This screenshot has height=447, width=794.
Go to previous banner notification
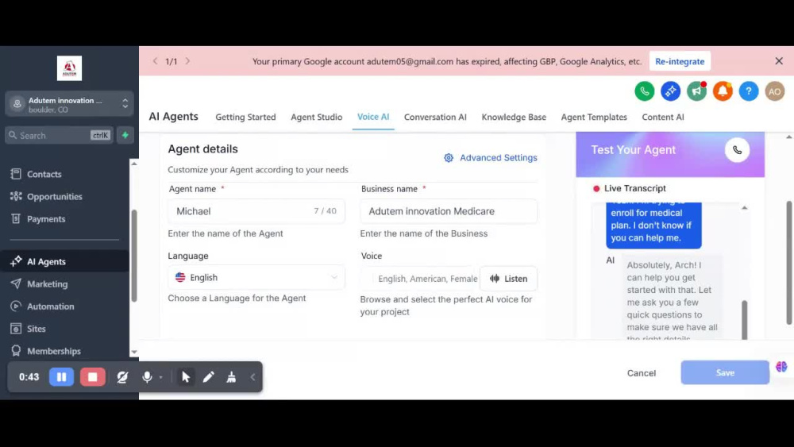155,61
